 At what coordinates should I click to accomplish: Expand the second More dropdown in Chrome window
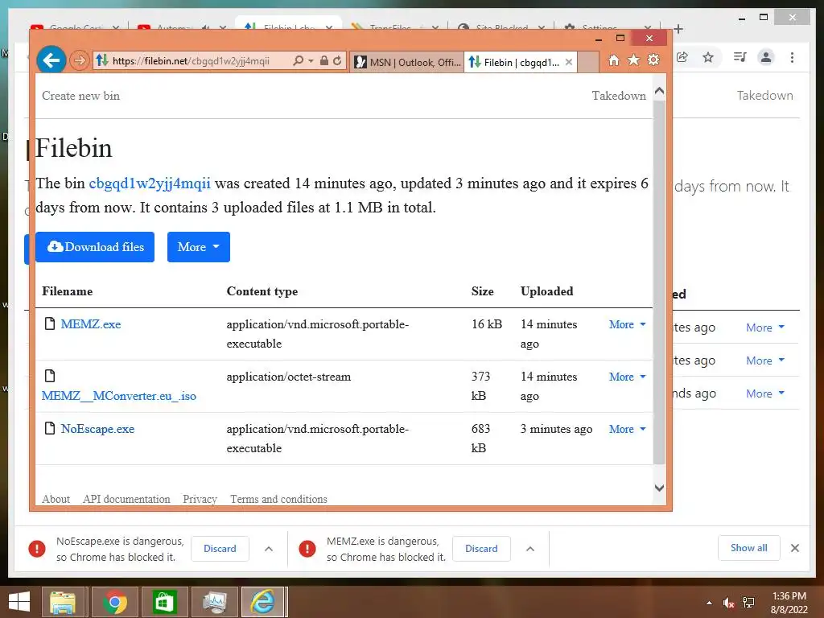tap(765, 361)
